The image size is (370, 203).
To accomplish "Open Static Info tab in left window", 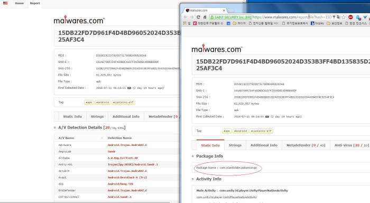I will tap(72, 117).
